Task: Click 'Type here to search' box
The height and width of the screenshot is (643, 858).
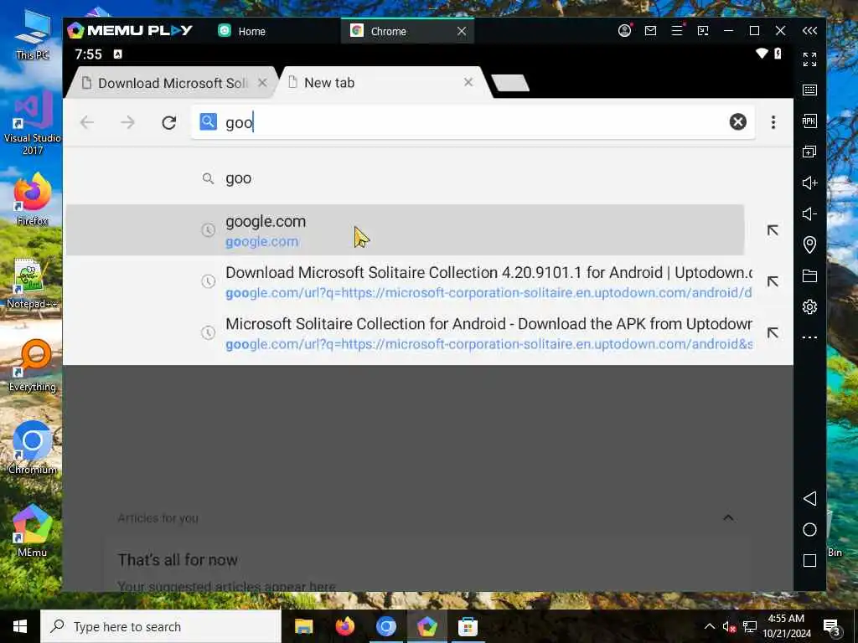Action: point(161,626)
